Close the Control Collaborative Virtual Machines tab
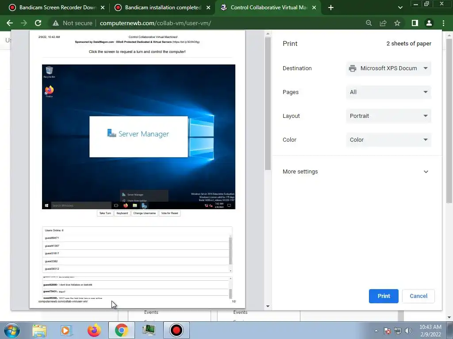Screen dimensions: 453x339 (x=314, y=8)
